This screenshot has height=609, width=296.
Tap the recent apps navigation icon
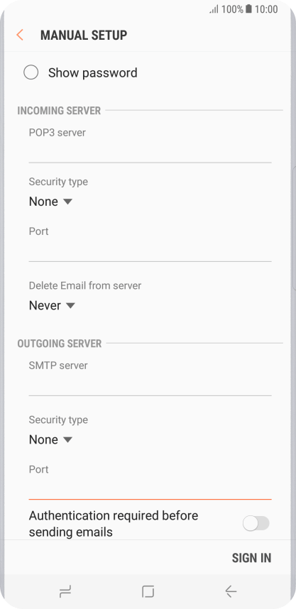[65, 591]
